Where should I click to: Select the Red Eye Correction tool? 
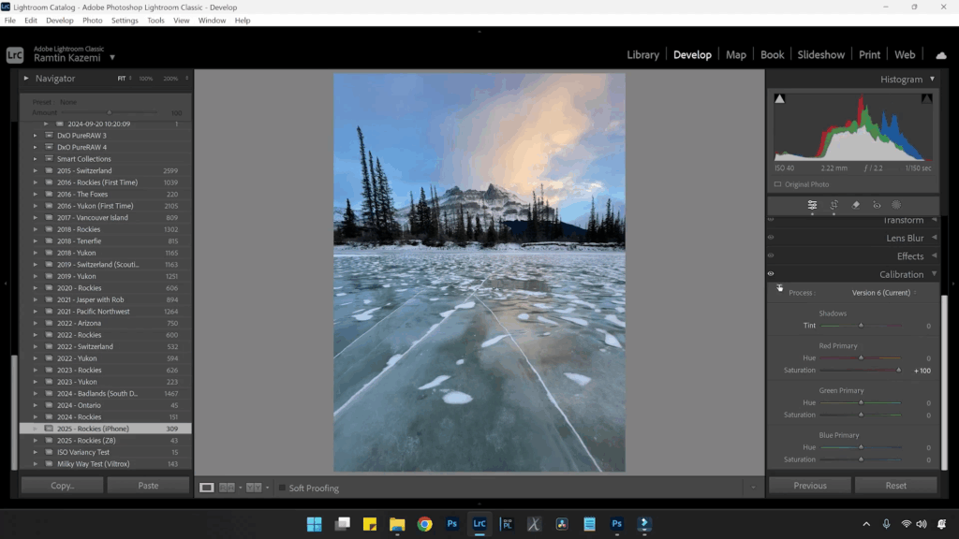pos(877,204)
